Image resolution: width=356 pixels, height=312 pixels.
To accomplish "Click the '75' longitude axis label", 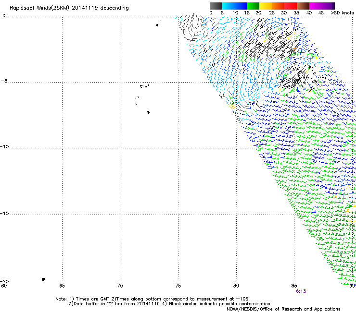I will pyautogui.click(x=178, y=286).
